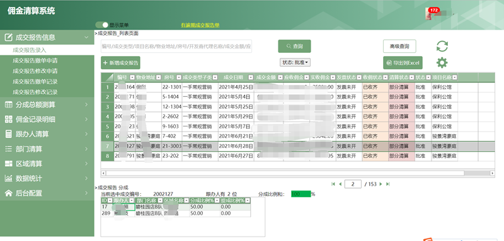Click the 分成总额测算 table icon
The image size is (504, 241).
[x=9, y=104]
